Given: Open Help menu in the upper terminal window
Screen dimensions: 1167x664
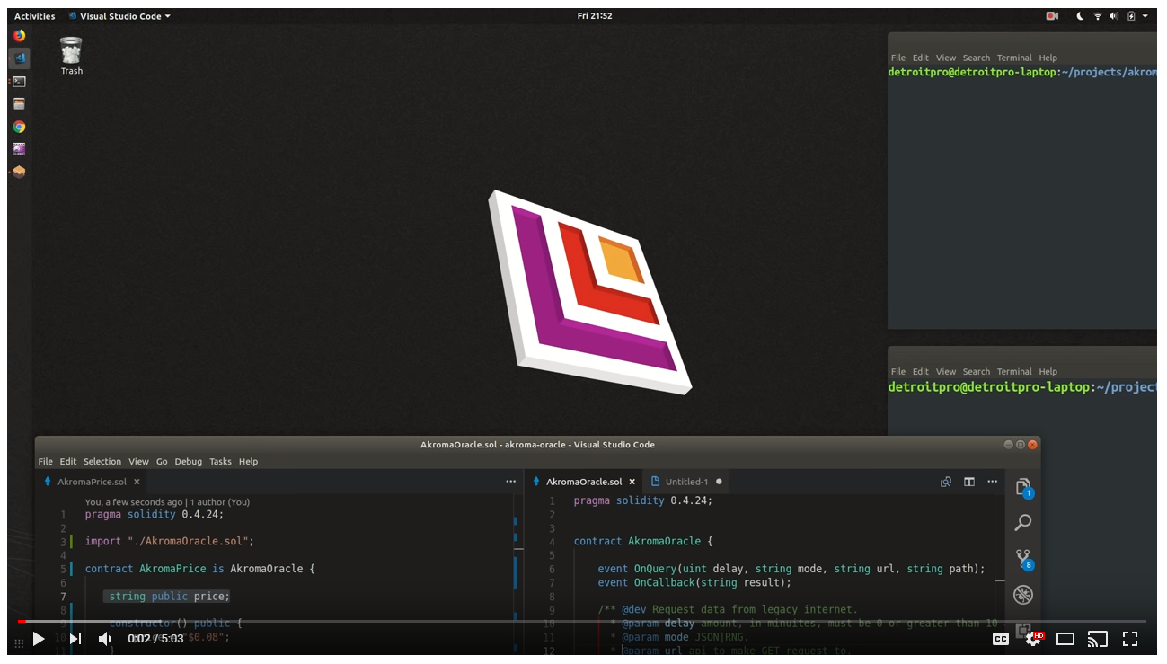Looking at the screenshot, I should (x=1048, y=58).
